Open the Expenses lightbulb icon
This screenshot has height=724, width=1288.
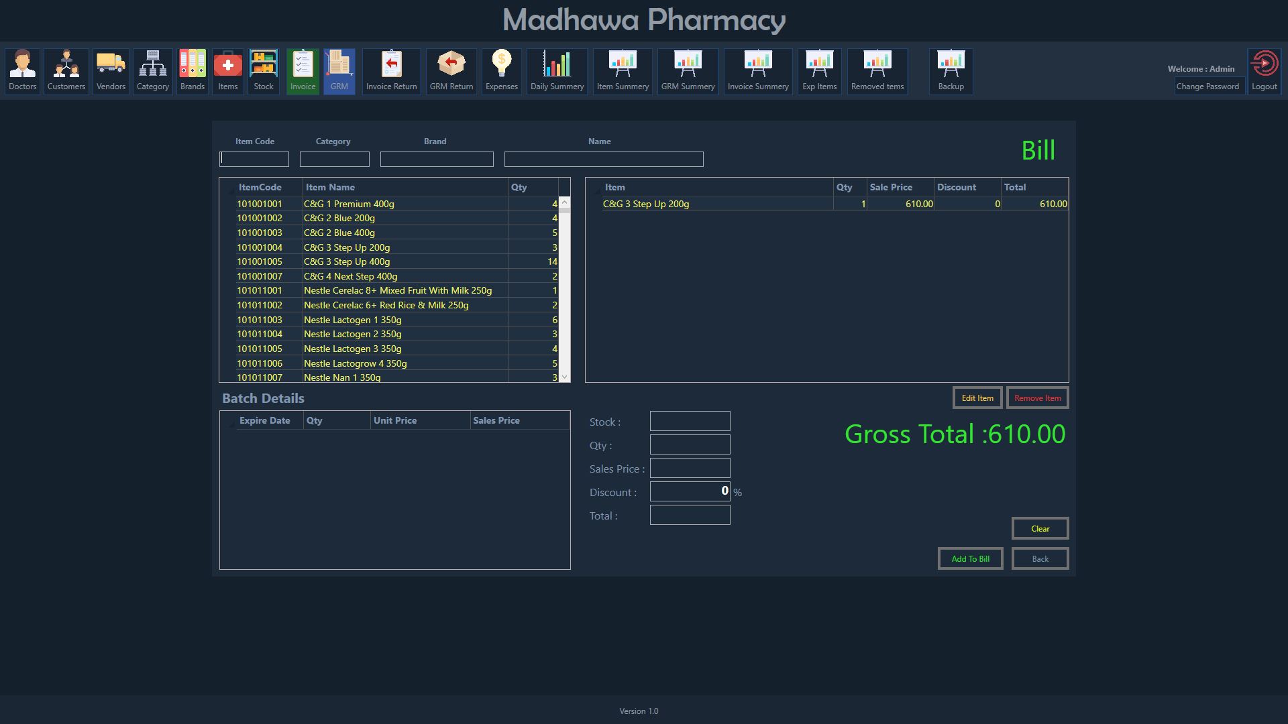pyautogui.click(x=502, y=71)
